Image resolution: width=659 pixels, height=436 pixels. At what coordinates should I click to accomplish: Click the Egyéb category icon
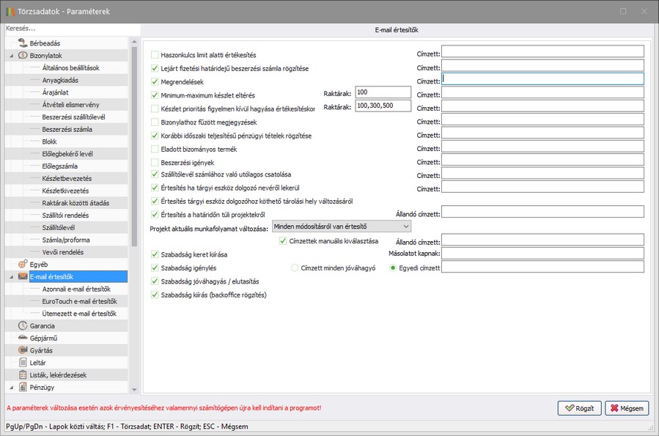[x=23, y=264]
